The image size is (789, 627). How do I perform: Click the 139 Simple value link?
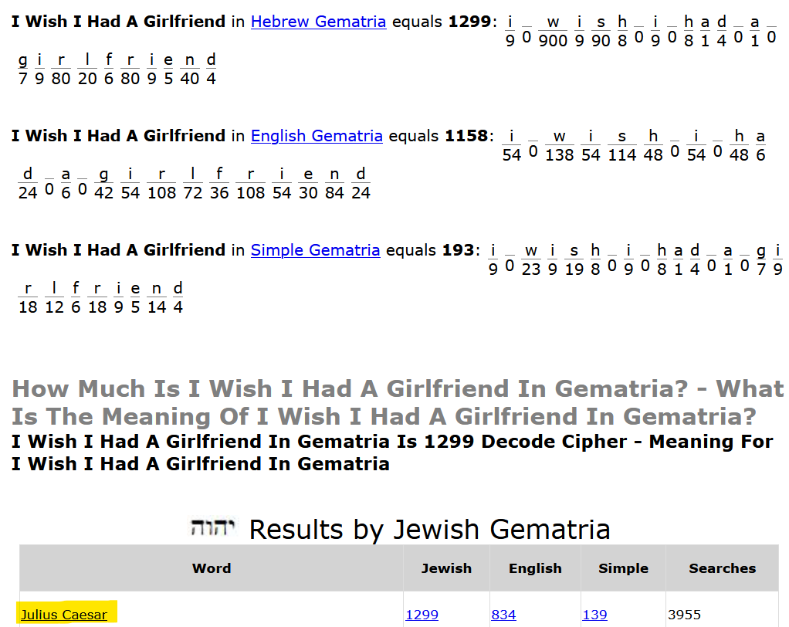pos(594,615)
